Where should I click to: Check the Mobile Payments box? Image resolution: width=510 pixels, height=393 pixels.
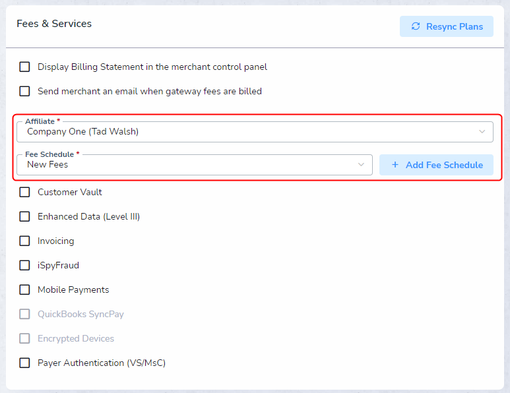pyautogui.click(x=24, y=289)
